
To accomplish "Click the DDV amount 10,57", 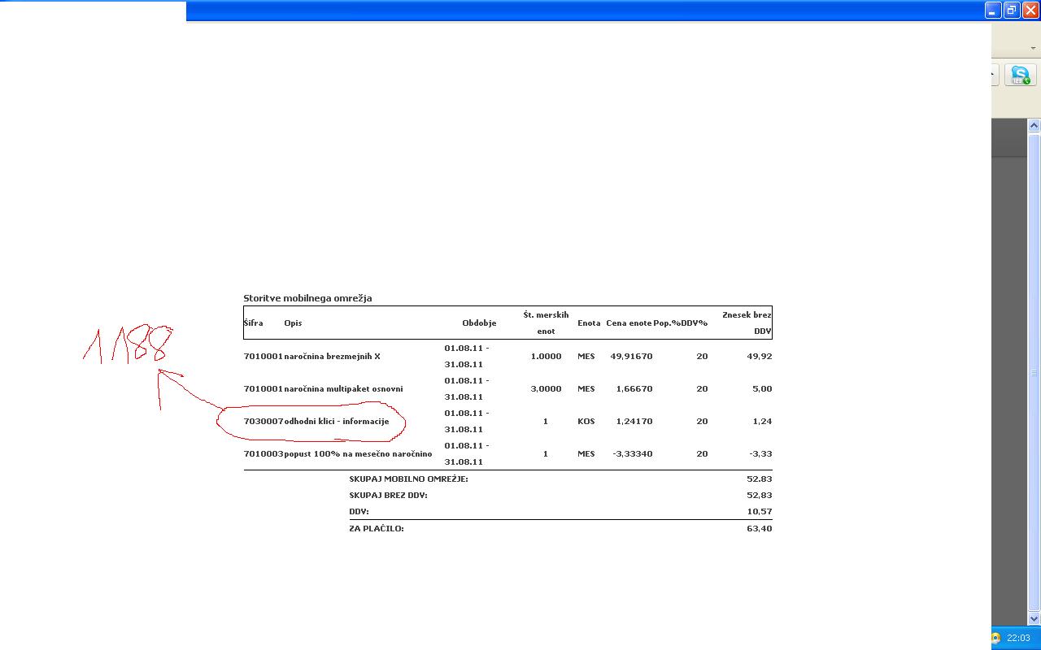I will coord(760,511).
